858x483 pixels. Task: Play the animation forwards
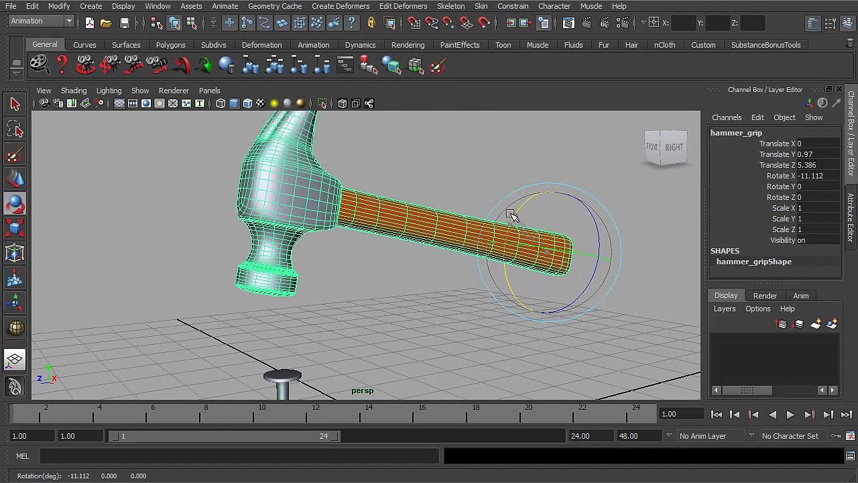790,415
